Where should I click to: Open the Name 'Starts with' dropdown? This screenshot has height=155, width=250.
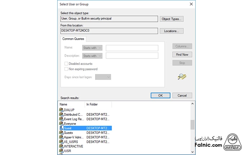pos(92,48)
